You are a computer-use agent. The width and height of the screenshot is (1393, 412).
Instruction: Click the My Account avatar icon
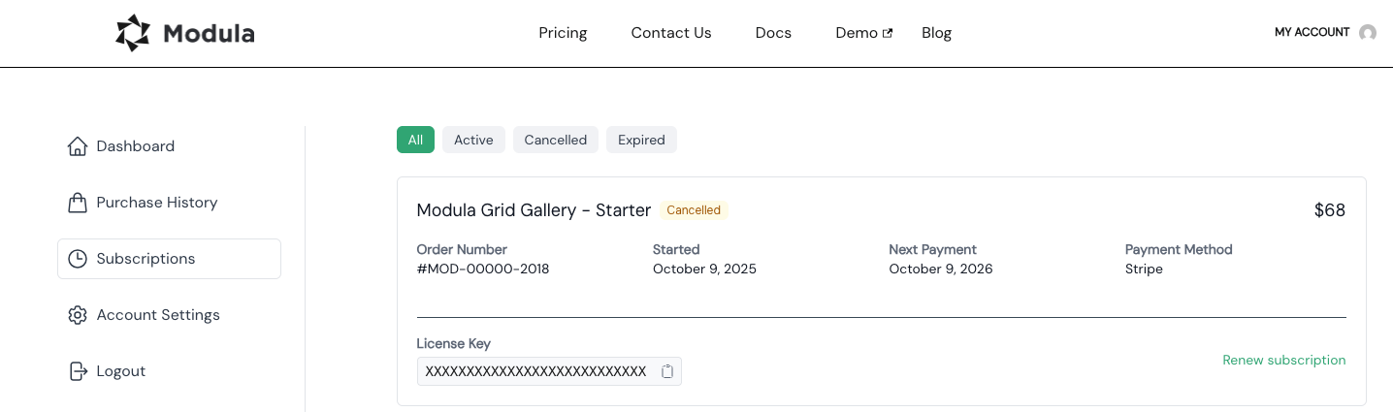[x=1368, y=33]
